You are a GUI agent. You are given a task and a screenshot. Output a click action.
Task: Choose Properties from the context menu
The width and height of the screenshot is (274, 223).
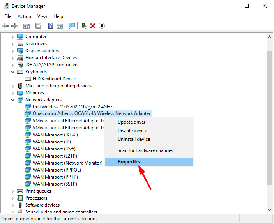click(129, 162)
